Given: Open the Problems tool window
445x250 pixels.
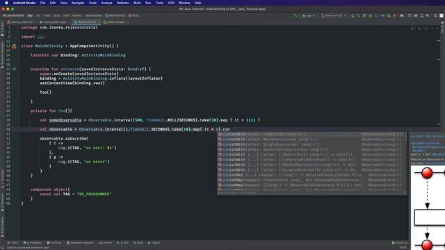Looking at the screenshot, I should point(33,242).
